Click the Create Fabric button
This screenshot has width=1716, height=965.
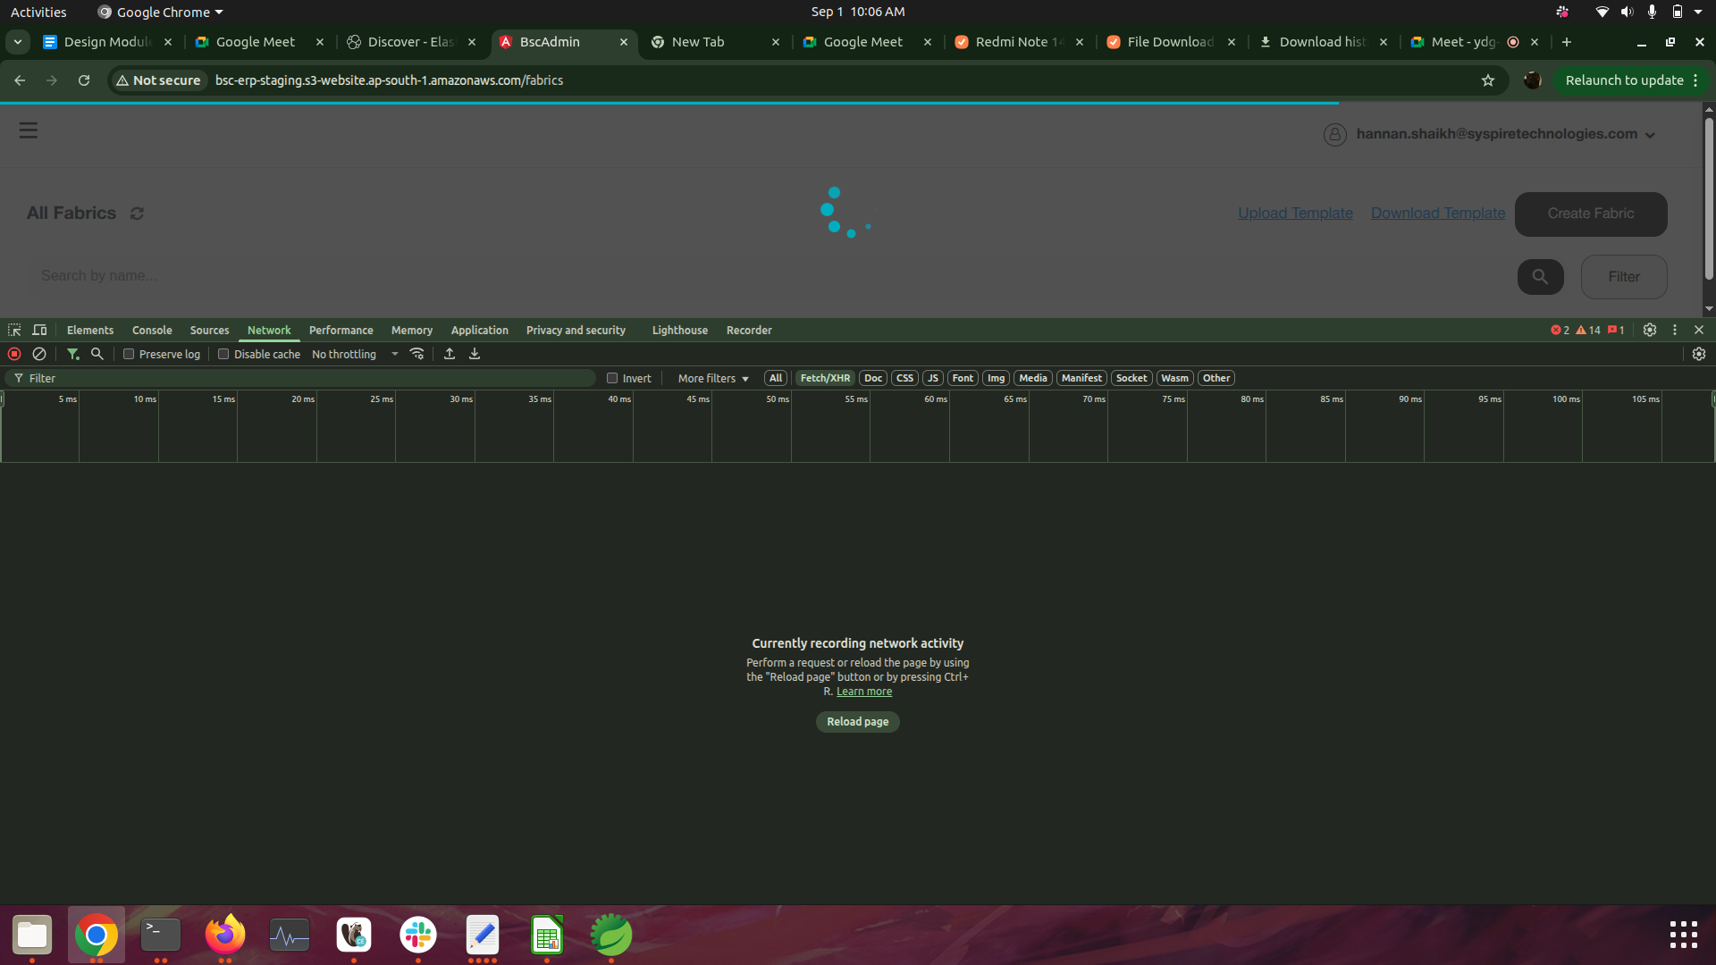point(1591,214)
